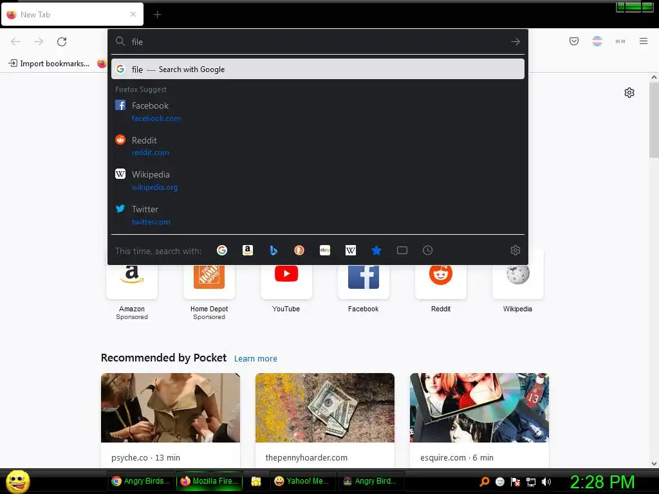Click the tray magnifier search icon
The image size is (659, 494).
point(485,482)
